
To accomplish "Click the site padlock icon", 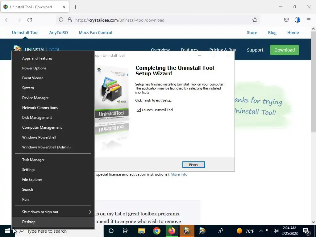I will pyautogui.click(x=70, y=20).
